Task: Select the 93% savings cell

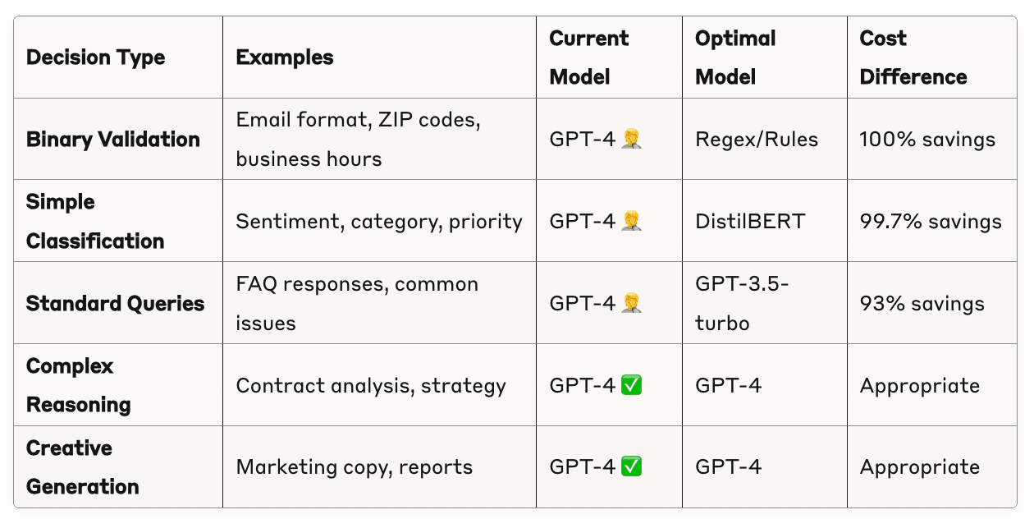Action: [x=922, y=303]
